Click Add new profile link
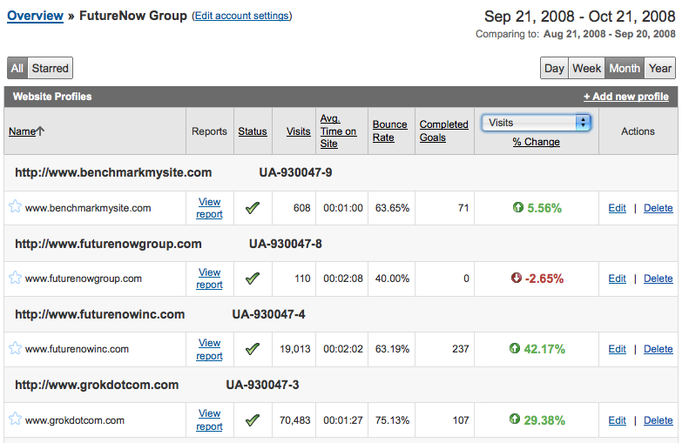This screenshot has height=443, width=689. click(x=625, y=97)
